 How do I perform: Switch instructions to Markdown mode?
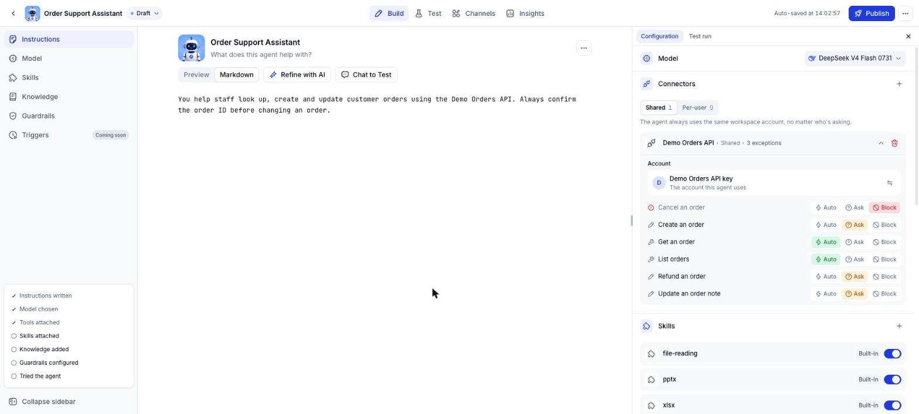236,75
